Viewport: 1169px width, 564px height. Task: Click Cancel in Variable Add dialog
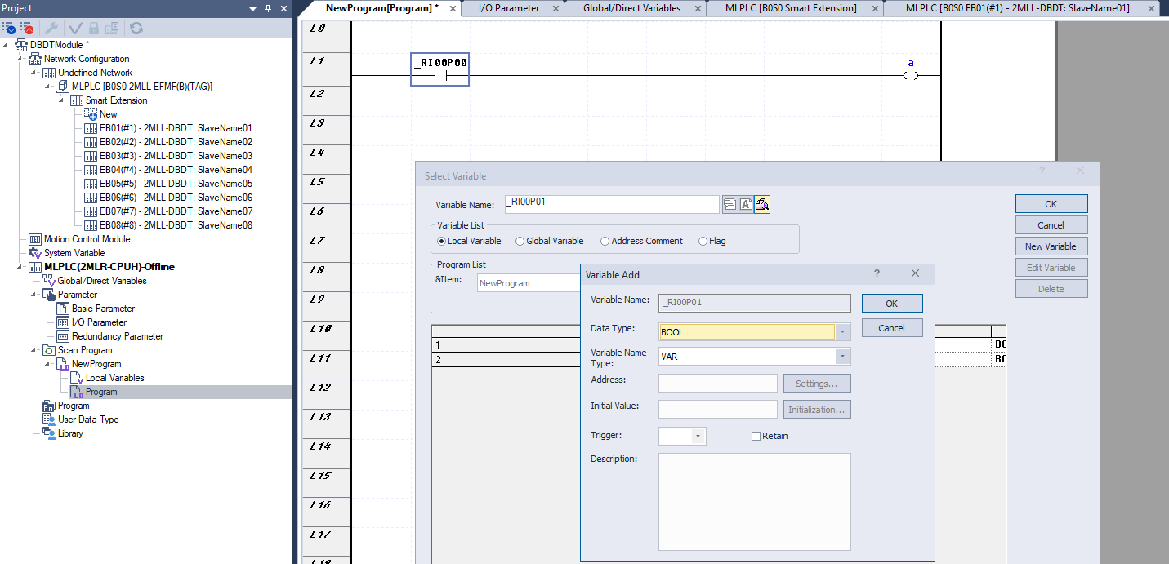[x=892, y=328]
